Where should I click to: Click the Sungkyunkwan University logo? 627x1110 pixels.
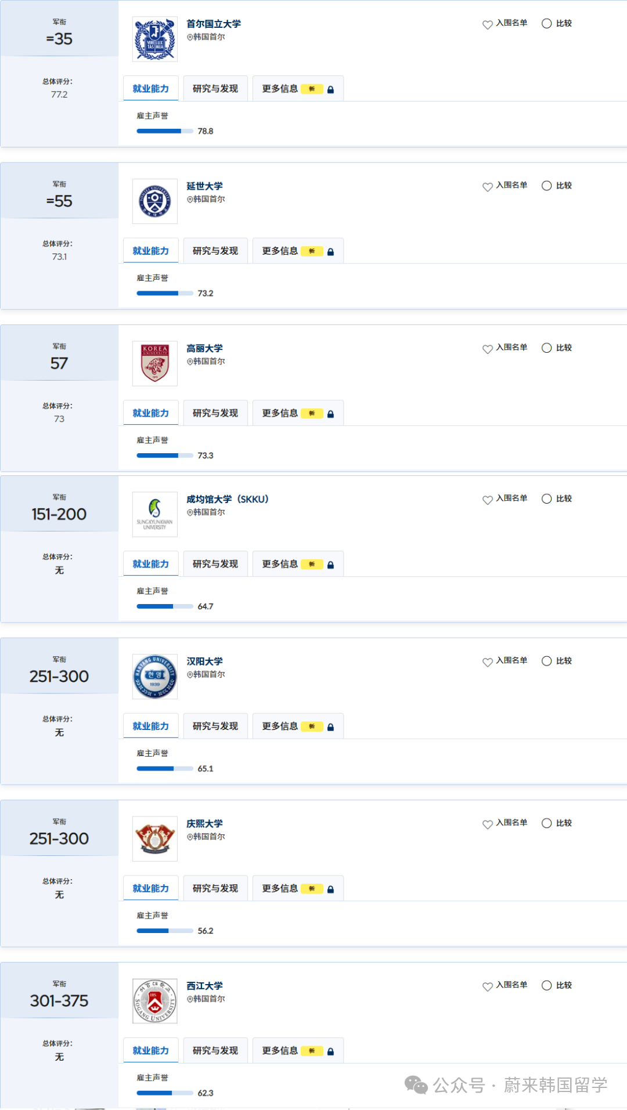tap(154, 514)
